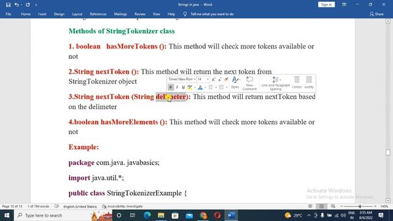
Task: Open the bullets library dropdown arrow
Action: click(x=216, y=87)
